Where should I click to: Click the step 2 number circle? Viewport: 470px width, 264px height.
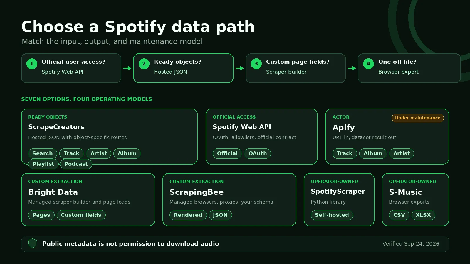pyautogui.click(x=144, y=64)
